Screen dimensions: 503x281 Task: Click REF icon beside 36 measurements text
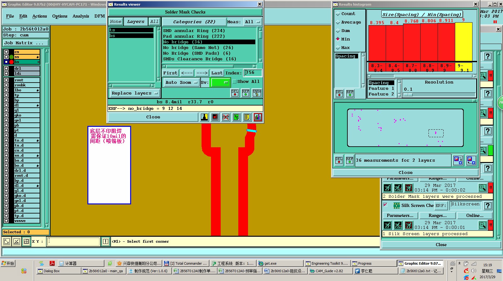tap(350, 160)
